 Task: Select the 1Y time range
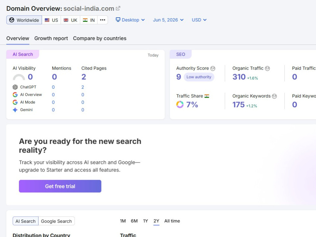(x=145, y=221)
